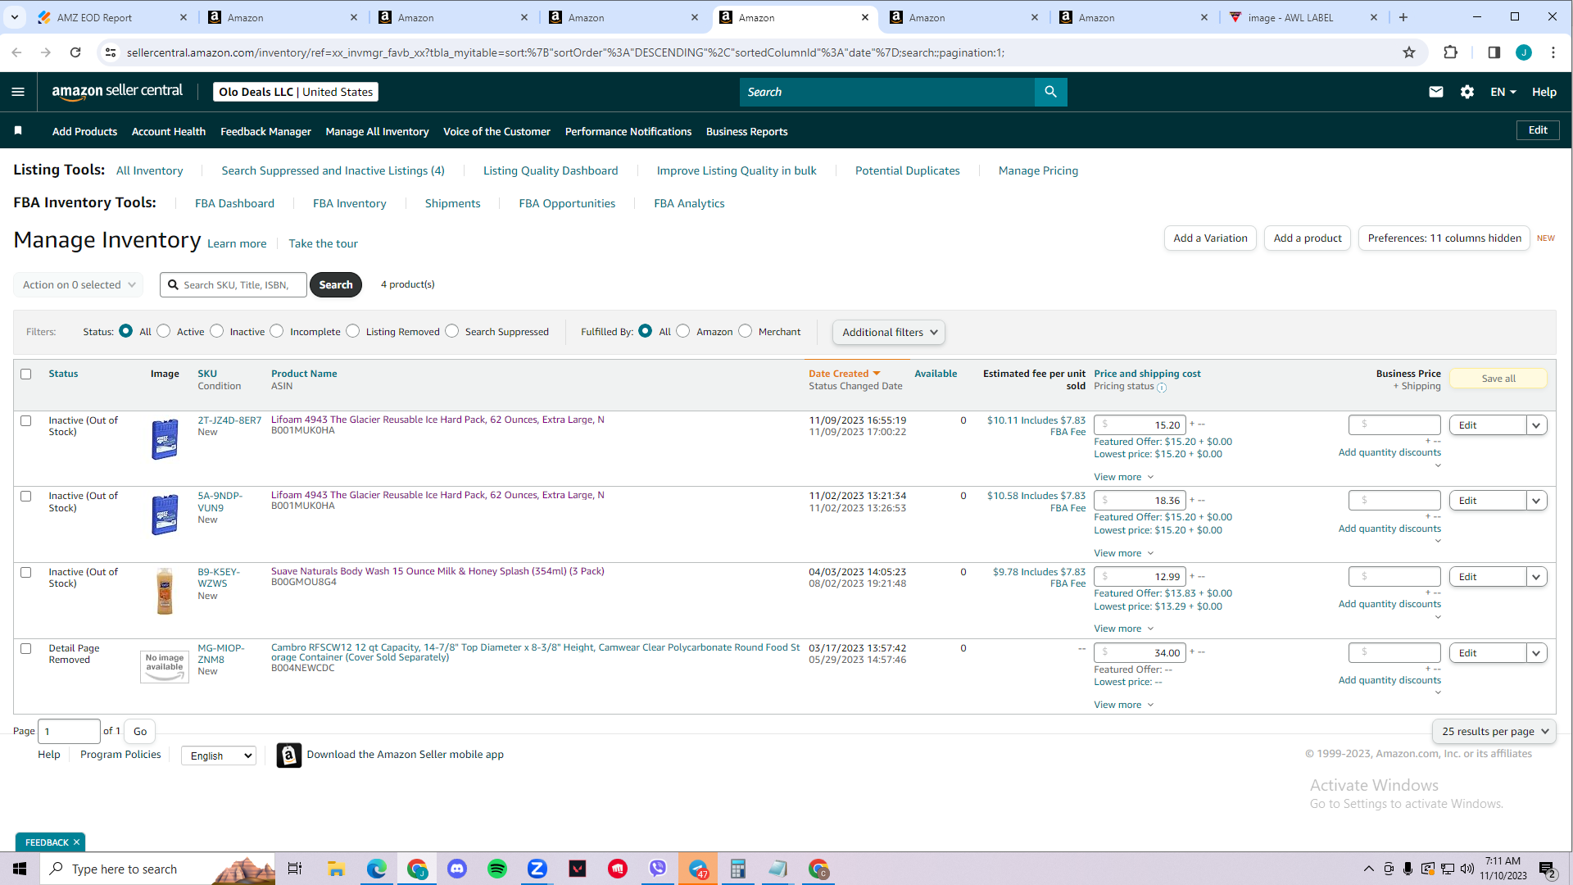
Task: Change the 25 results per page dropdown
Action: coord(1494,731)
